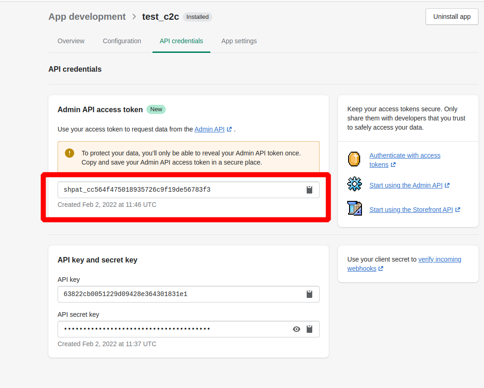Go back to App development breadcrumb
This screenshot has width=484, height=388.
(x=87, y=17)
